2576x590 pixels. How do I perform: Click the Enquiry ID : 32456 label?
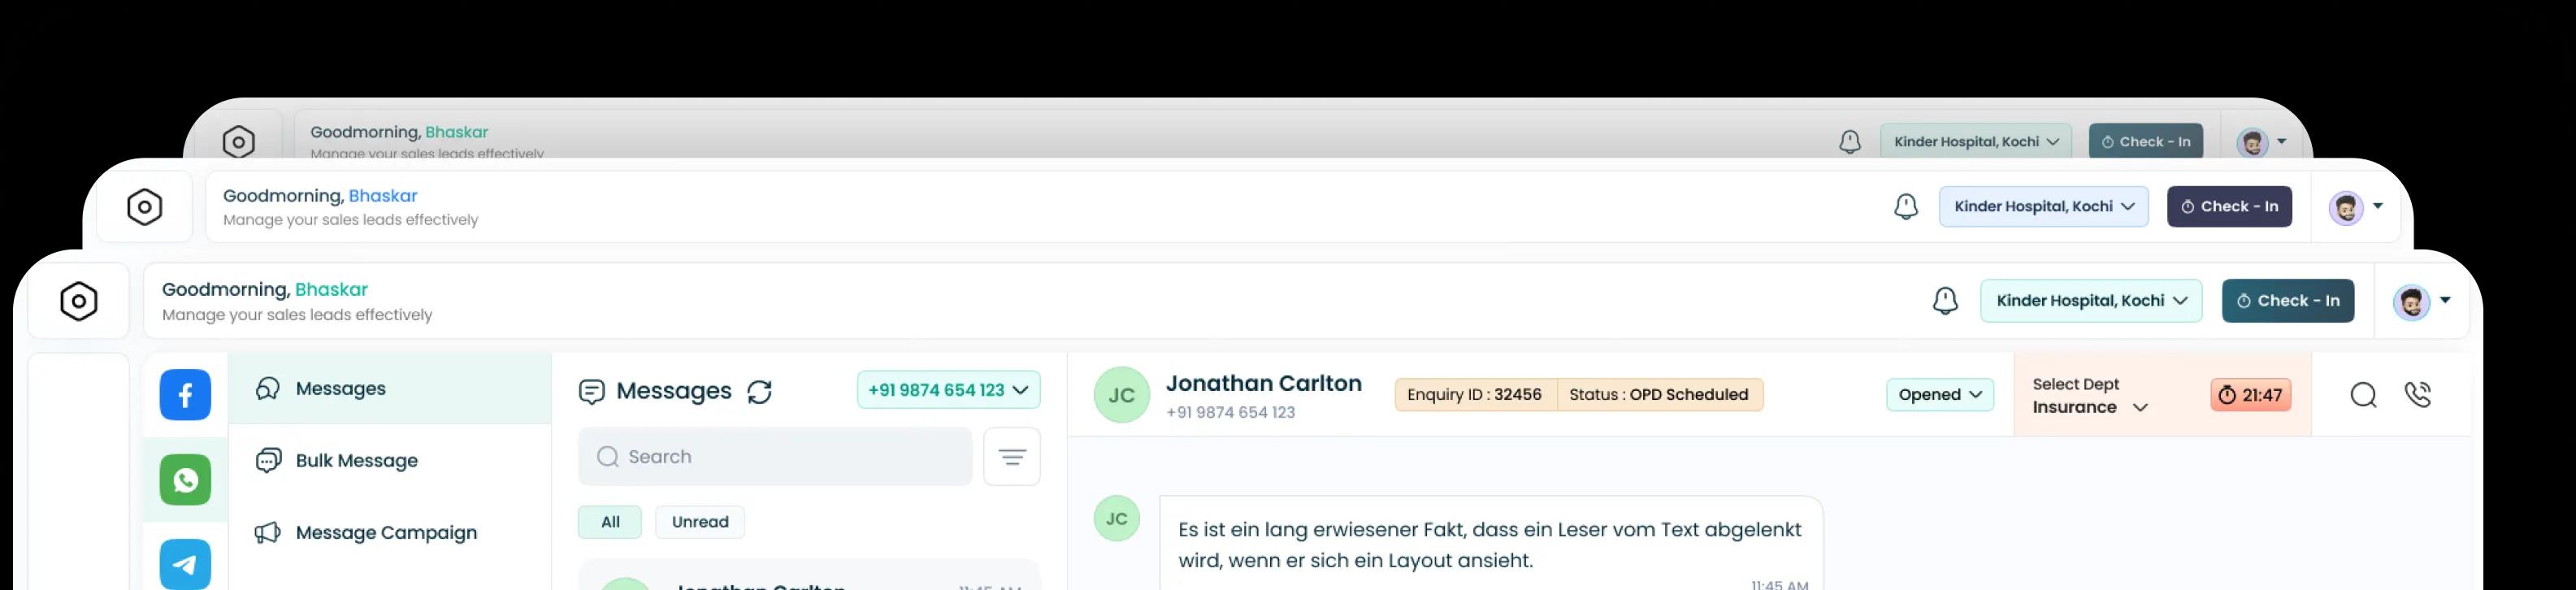click(1474, 395)
